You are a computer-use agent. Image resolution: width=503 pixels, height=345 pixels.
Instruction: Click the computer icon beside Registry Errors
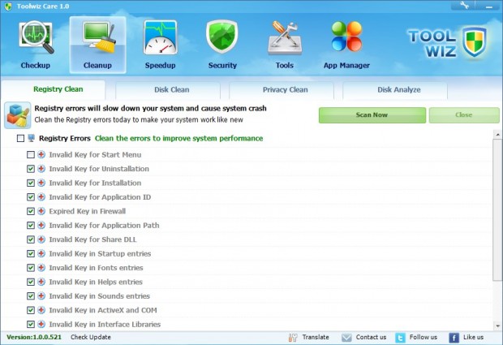tap(31, 138)
